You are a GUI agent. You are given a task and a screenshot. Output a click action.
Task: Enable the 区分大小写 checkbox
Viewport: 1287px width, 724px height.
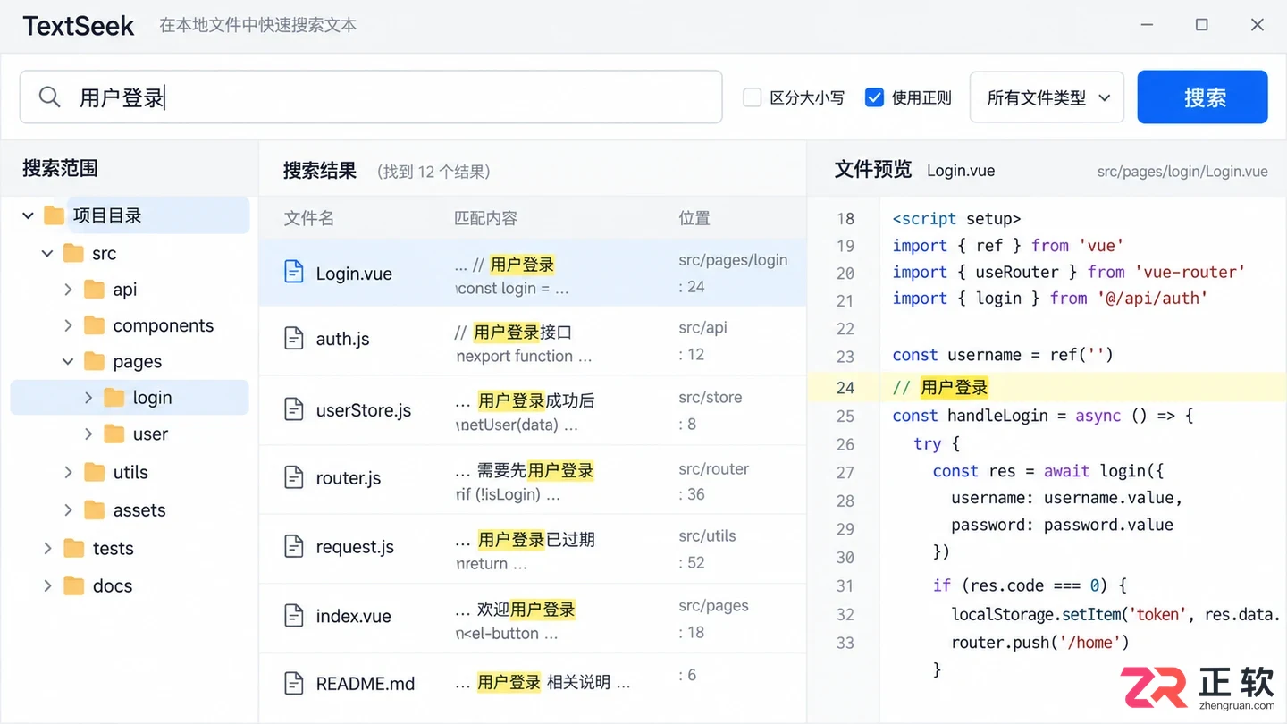753,97
